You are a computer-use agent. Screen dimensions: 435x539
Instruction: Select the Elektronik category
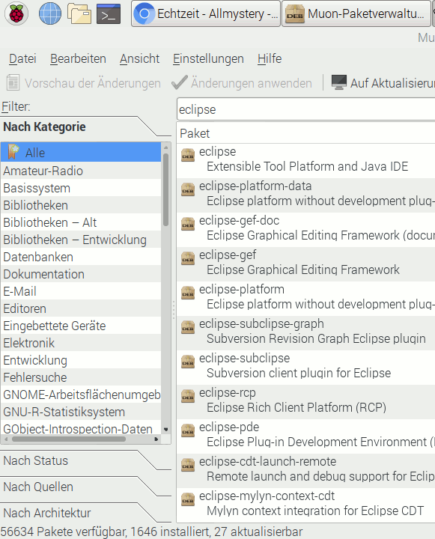coord(81,343)
